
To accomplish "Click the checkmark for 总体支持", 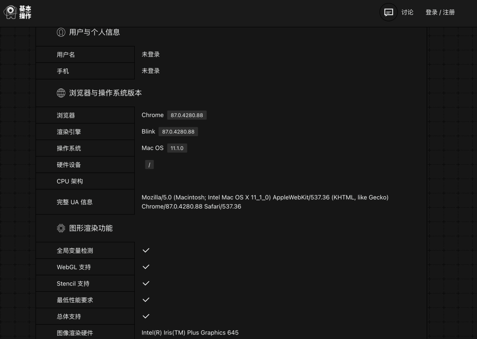I will click(x=146, y=316).
